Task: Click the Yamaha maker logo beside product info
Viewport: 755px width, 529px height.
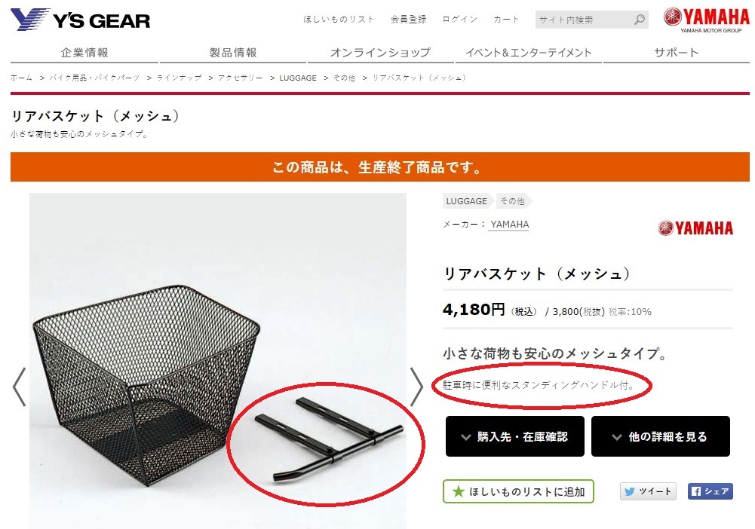Action: click(x=695, y=228)
